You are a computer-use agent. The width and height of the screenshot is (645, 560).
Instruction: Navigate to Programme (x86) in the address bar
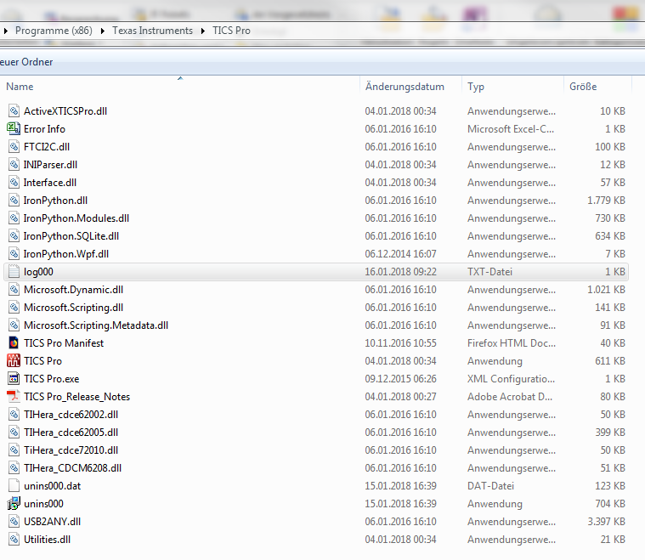click(x=54, y=31)
